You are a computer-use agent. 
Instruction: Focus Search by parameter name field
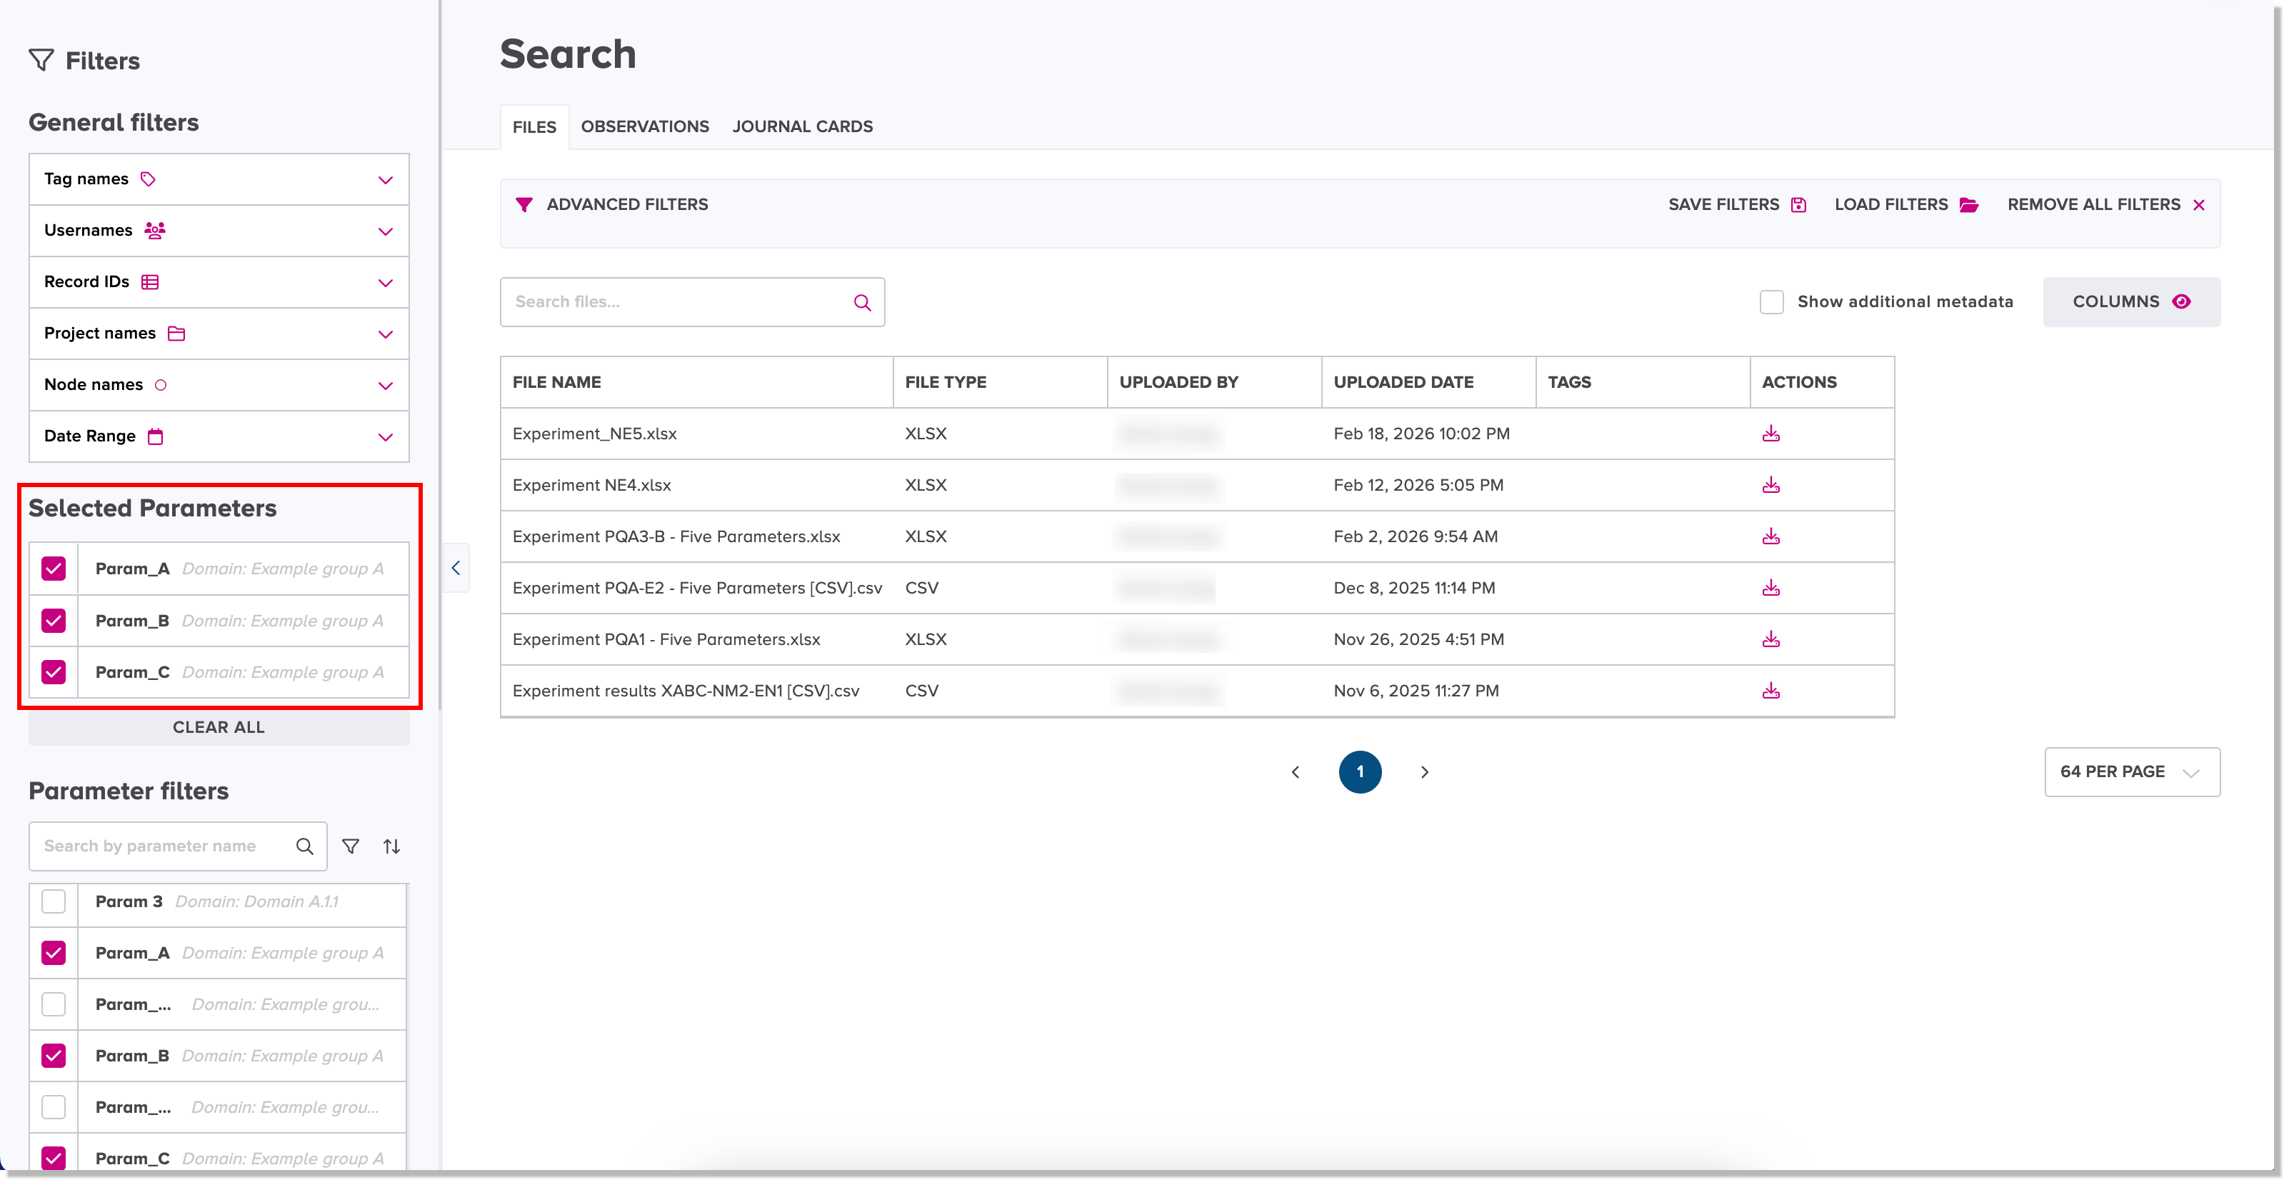pyautogui.click(x=177, y=846)
